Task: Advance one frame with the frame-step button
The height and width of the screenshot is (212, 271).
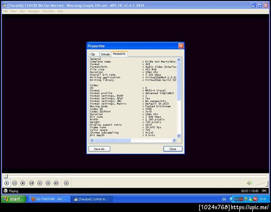Action: [66, 183]
